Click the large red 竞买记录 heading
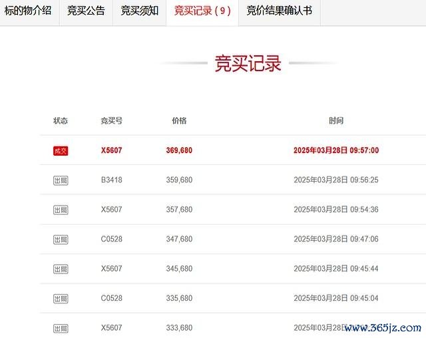The width and height of the screenshot is (426, 338). click(x=248, y=63)
